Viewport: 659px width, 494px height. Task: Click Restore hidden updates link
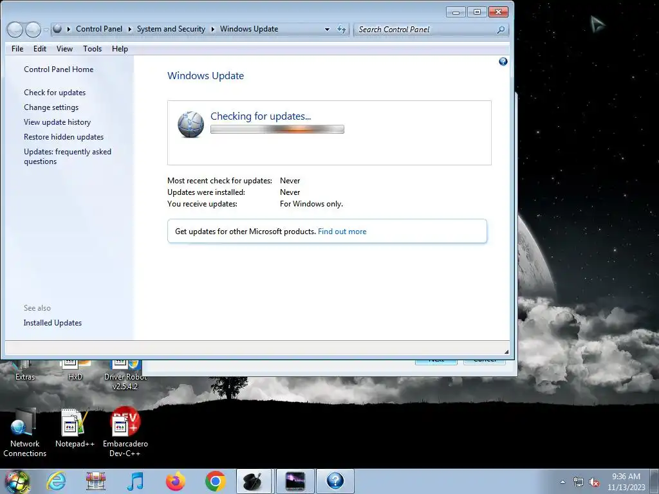click(x=64, y=137)
